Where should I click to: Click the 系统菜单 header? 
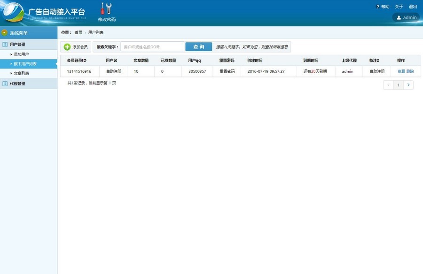29,32
